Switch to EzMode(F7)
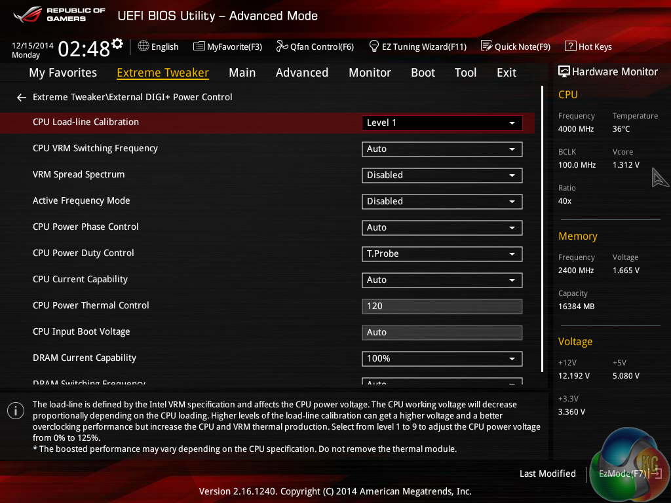Viewport: 671px width, 503px height. tap(630, 474)
